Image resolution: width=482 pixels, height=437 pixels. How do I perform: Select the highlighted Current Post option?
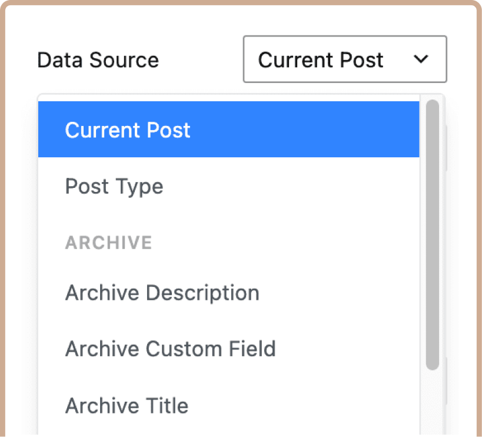tap(229, 129)
